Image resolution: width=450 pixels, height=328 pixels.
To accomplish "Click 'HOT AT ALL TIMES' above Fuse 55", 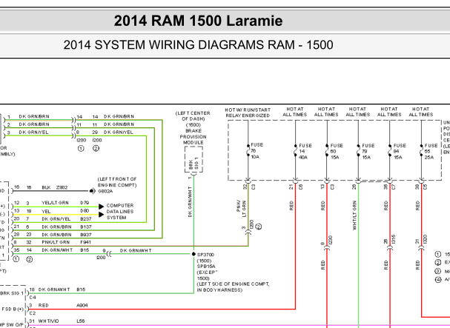I will pos(421,112).
